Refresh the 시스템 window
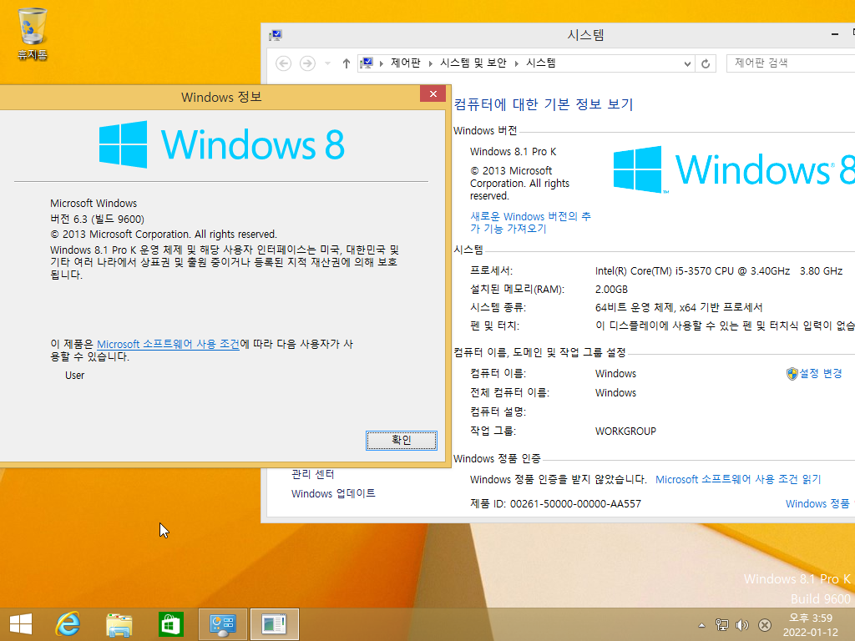Screen dimensions: 855x641 [706, 63]
